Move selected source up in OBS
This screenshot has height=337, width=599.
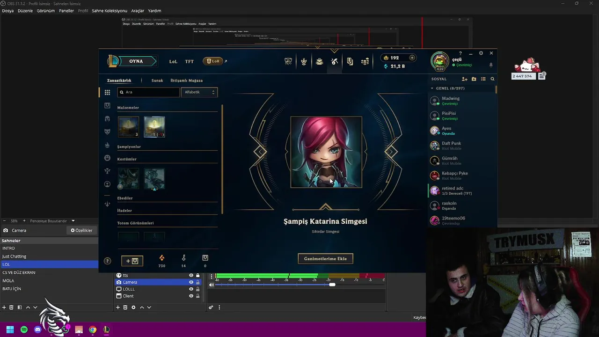(x=142, y=308)
